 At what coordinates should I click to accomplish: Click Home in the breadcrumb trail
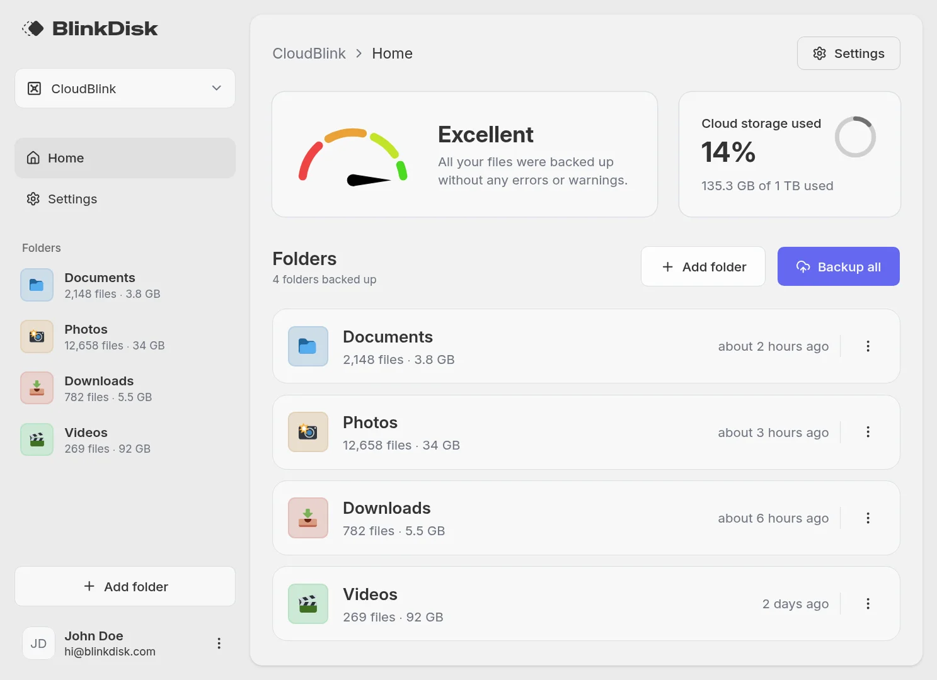click(x=391, y=53)
